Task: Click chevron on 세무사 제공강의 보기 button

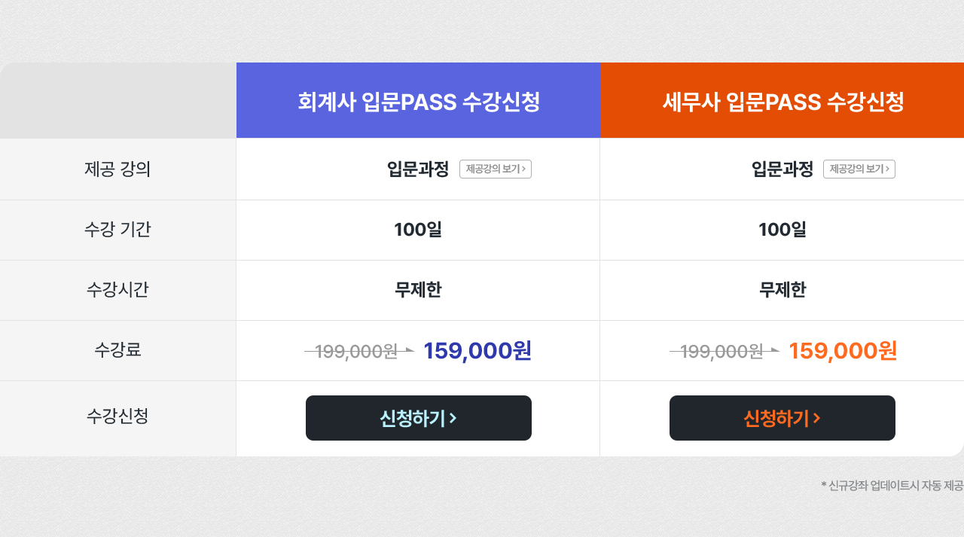Action: [887, 169]
